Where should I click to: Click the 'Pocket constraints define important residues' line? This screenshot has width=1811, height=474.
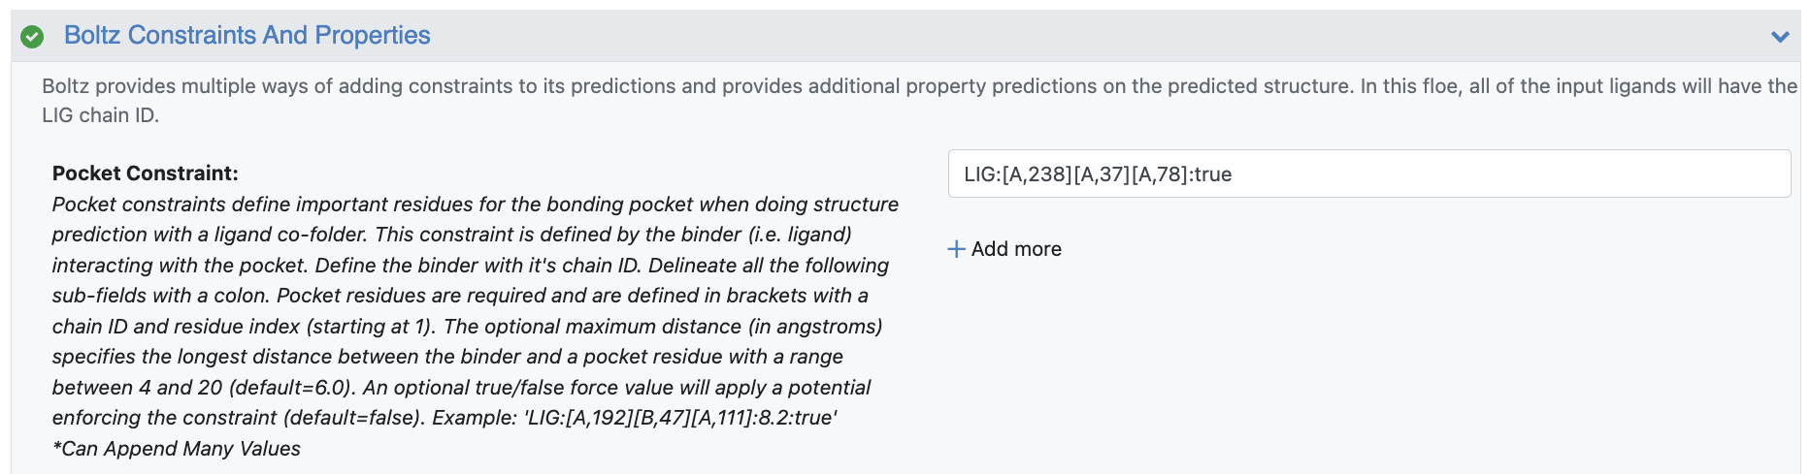click(x=475, y=205)
